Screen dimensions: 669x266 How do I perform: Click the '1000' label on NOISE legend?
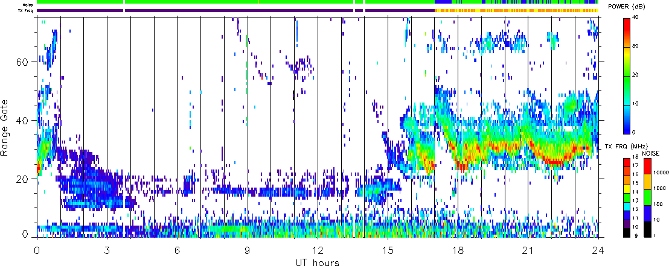pos(659,188)
